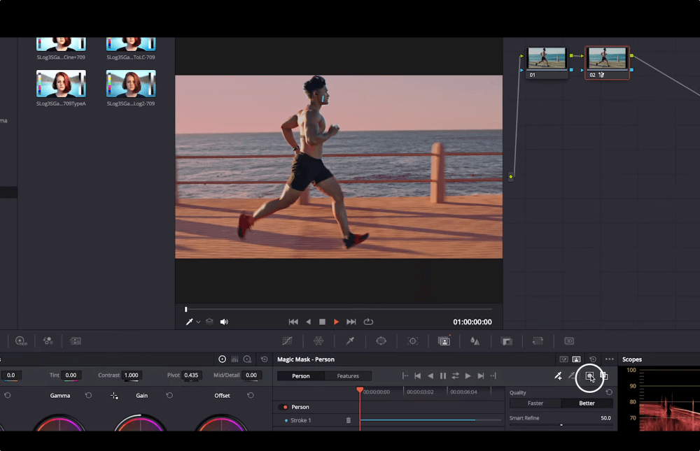This screenshot has height=451, width=700.
Task: Mute the viewer audio
Action: tap(224, 322)
